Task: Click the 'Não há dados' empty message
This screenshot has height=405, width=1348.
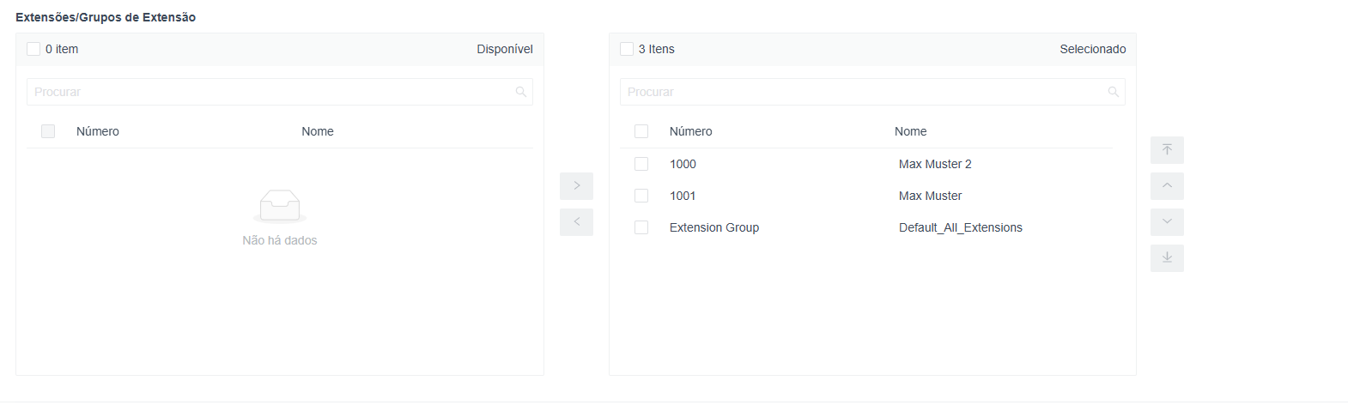Action: pyautogui.click(x=280, y=240)
